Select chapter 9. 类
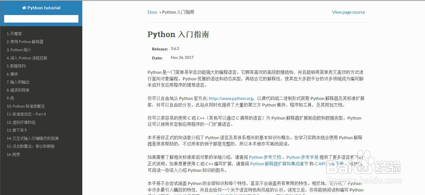Screen dimensions: 425x195 pyautogui.click(x=10, y=98)
